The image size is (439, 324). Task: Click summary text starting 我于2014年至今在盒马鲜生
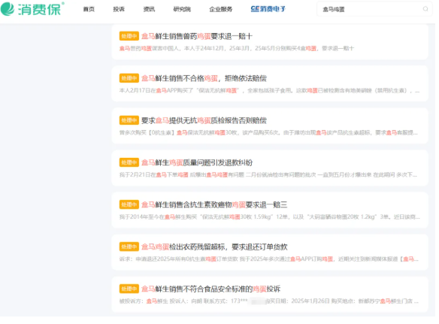[x=270, y=217]
